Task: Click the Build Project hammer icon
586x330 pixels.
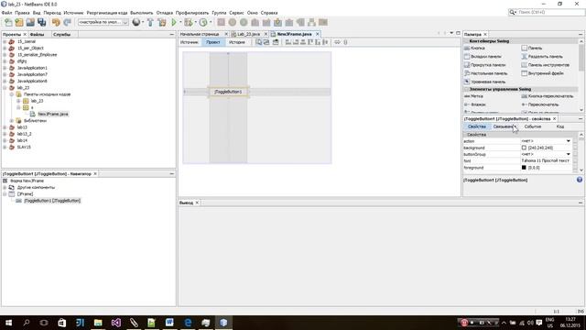Action: tap(150, 22)
